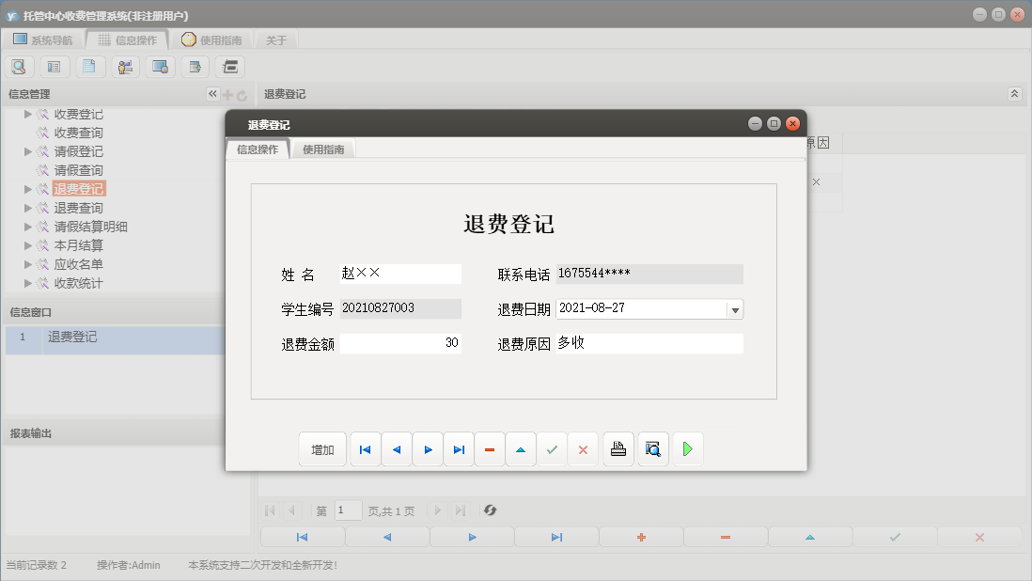This screenshot has height=581, width=1032.
Task: Confirm edits with the green checkmark icon
Action: (552, 448)
